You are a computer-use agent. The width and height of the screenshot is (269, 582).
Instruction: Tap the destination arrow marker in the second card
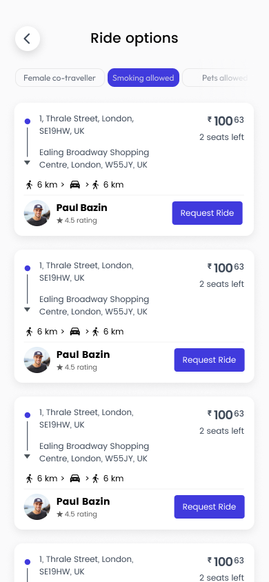(27, 310)
